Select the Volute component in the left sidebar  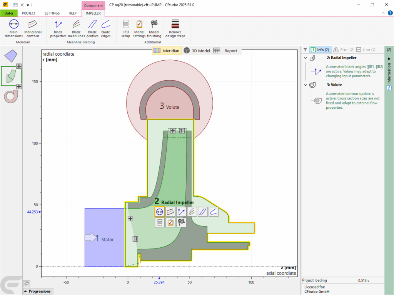(x=11, y=96)
